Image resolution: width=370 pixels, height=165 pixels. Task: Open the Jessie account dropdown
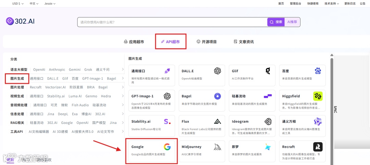pos(50,3)
